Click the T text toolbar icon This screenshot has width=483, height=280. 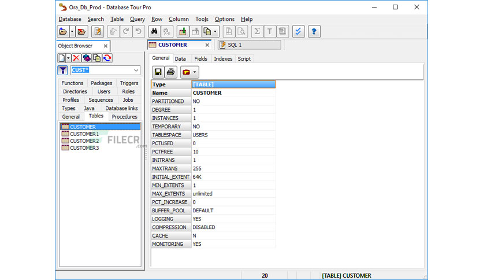270,31
